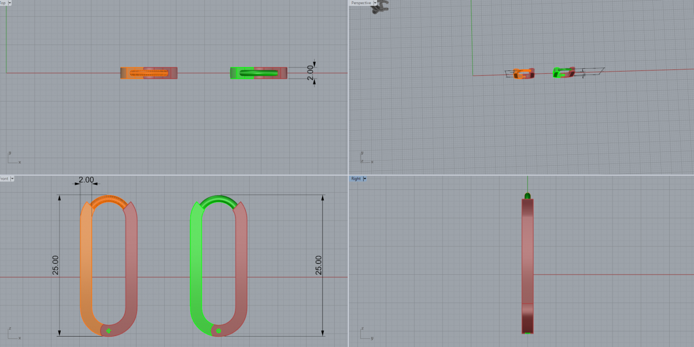Open the Right viewport dropdown arrow

pyautogui.click(x=364, y=178)
